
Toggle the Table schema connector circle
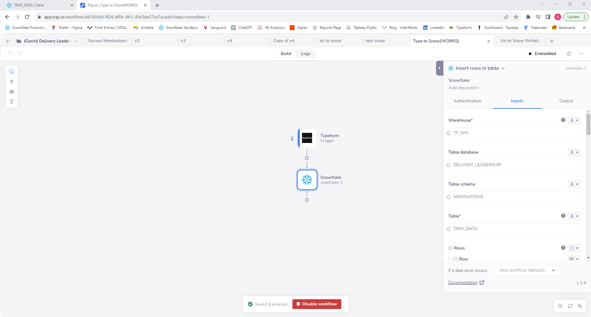pos(448,197)
